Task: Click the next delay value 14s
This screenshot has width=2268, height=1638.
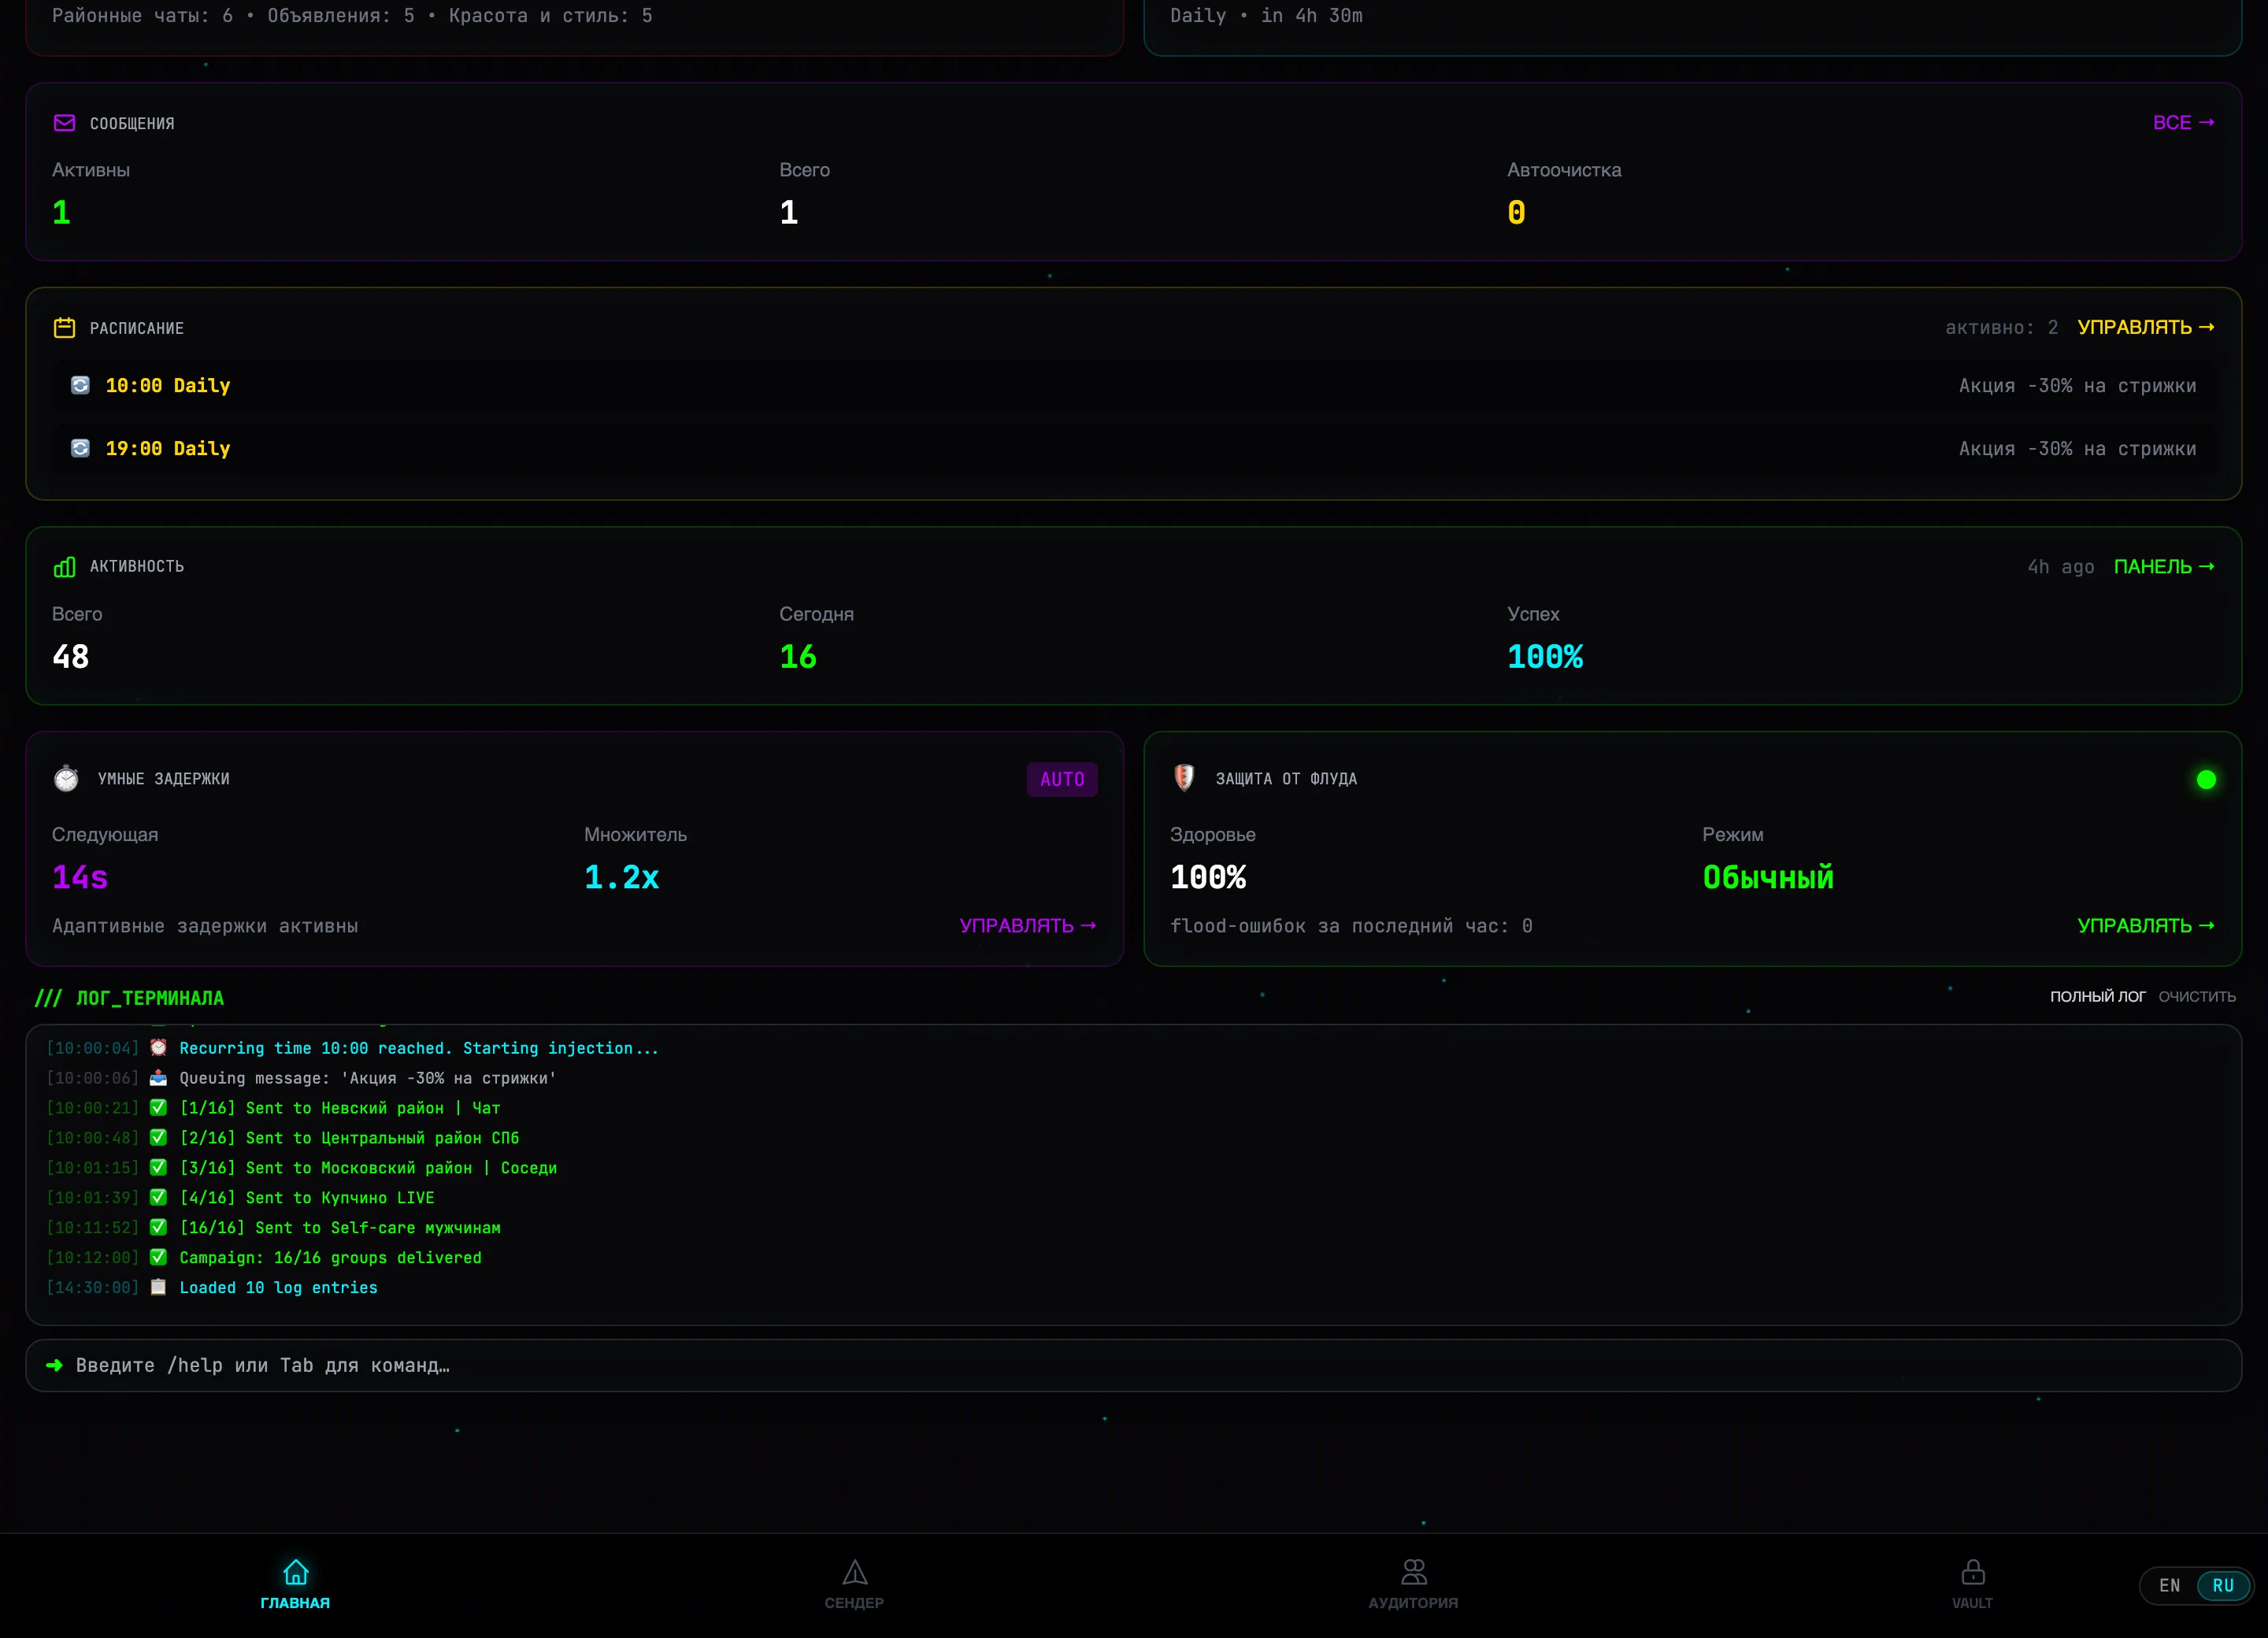Action: (x=80, y=877)
